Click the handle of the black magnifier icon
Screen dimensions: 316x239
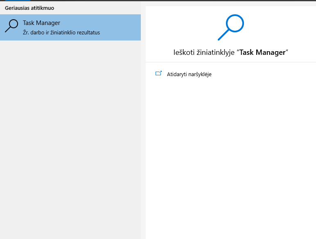click(8, 29)
